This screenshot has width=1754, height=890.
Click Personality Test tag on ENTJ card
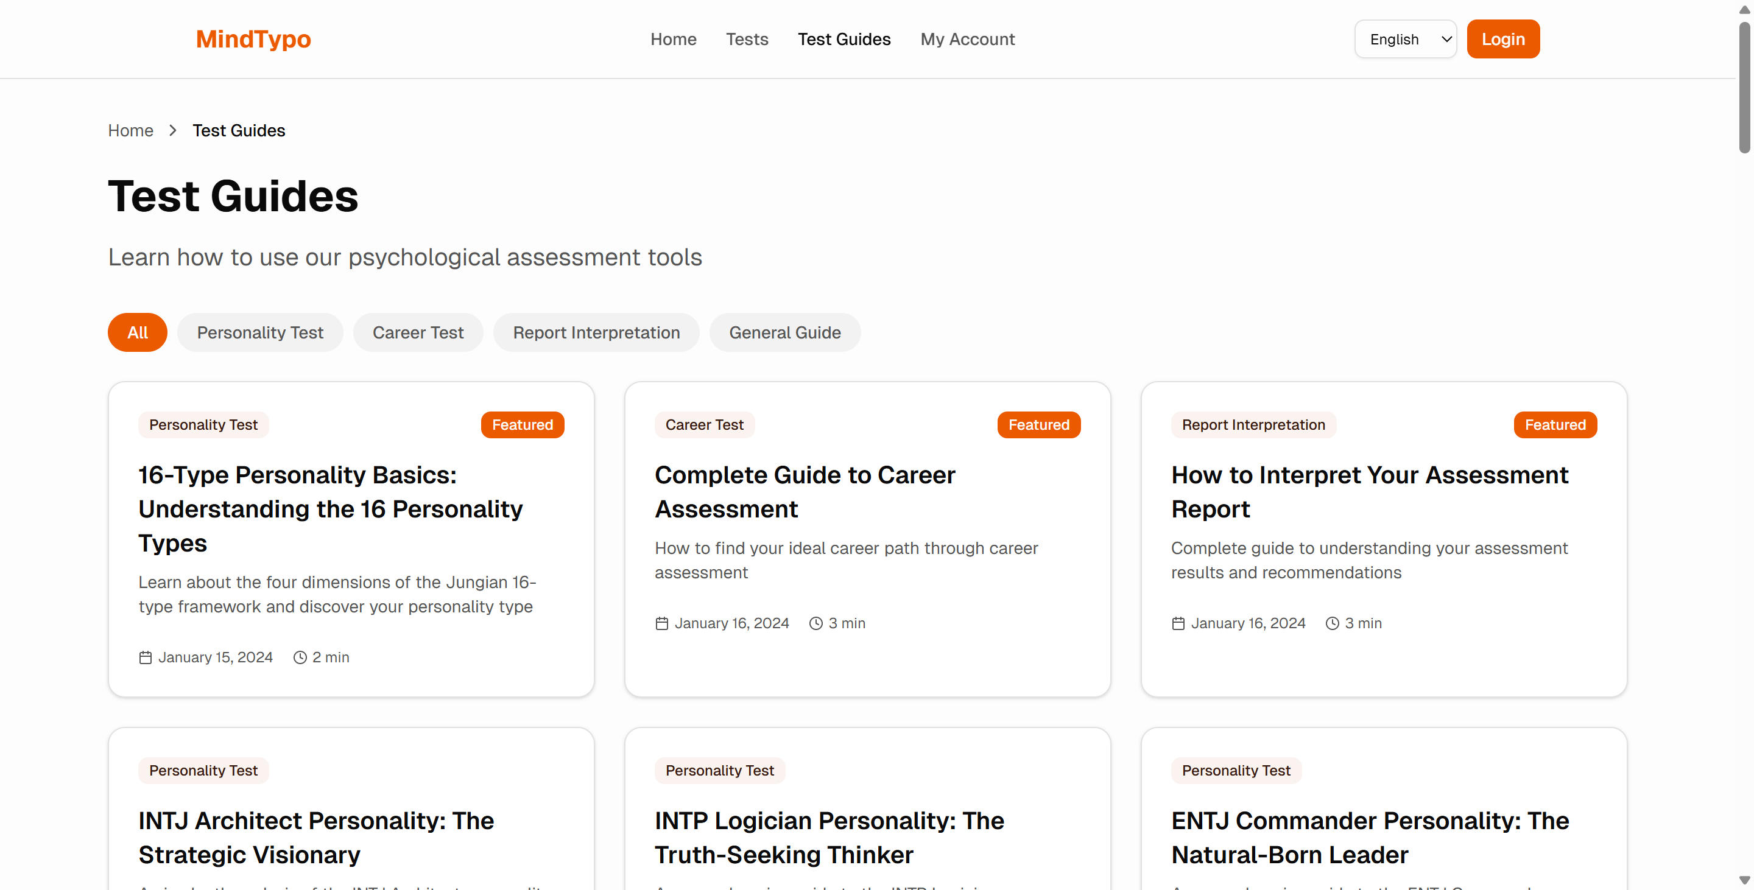1236,770
